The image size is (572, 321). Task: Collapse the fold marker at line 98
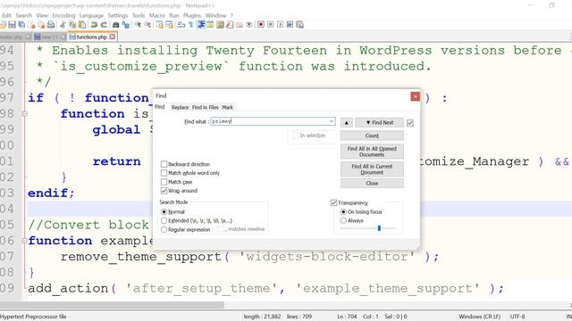click(x=24, y=113)
